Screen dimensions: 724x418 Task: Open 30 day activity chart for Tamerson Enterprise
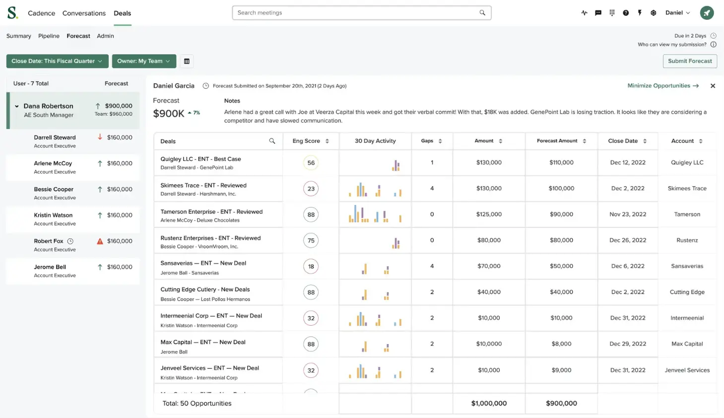click(375, 214)
